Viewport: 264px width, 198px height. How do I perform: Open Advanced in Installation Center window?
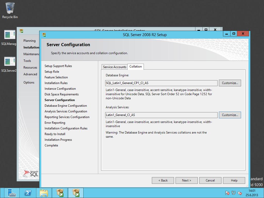click(30, 74)
